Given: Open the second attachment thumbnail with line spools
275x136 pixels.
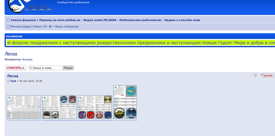Looking at the screenshot, I should point(59,107).
